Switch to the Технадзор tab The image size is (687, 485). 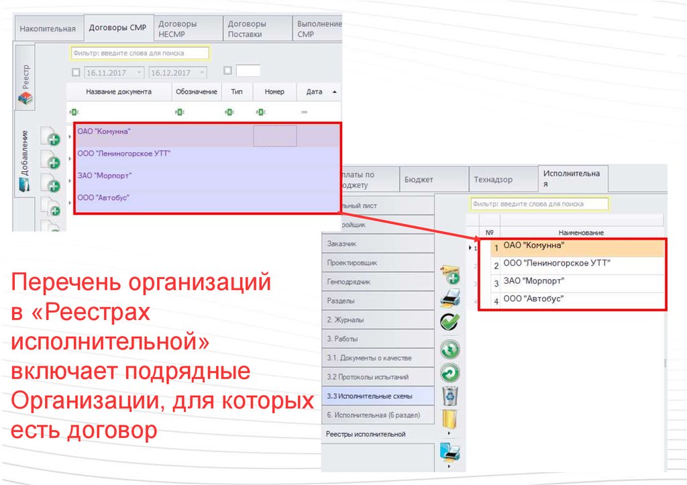click(x=503, y=179)
